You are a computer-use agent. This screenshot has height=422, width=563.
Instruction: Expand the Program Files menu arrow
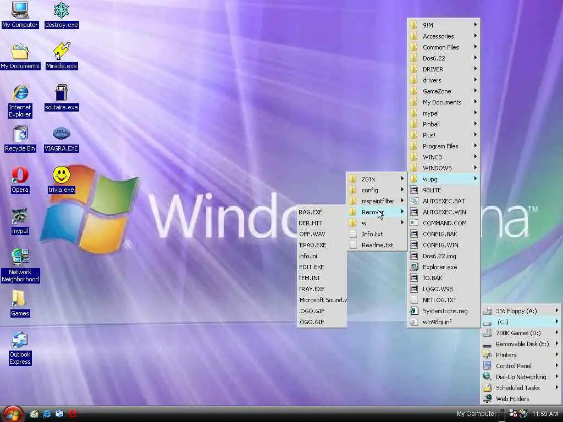click(x=476, y=146)
